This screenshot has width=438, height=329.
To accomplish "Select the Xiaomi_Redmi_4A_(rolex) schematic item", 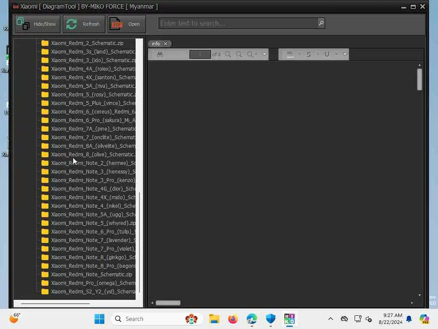I will 93,69.
